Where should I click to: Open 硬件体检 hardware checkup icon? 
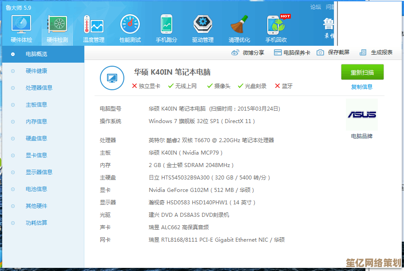[21, 25]
